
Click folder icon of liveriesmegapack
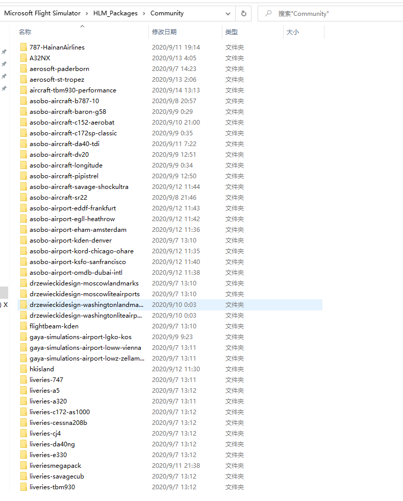(x=23, y=466)
